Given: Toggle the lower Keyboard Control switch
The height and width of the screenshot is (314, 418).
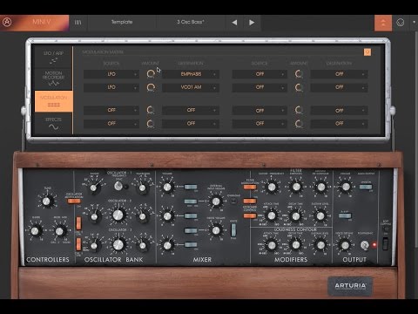Looking at the screenshot, I should 250,215.
